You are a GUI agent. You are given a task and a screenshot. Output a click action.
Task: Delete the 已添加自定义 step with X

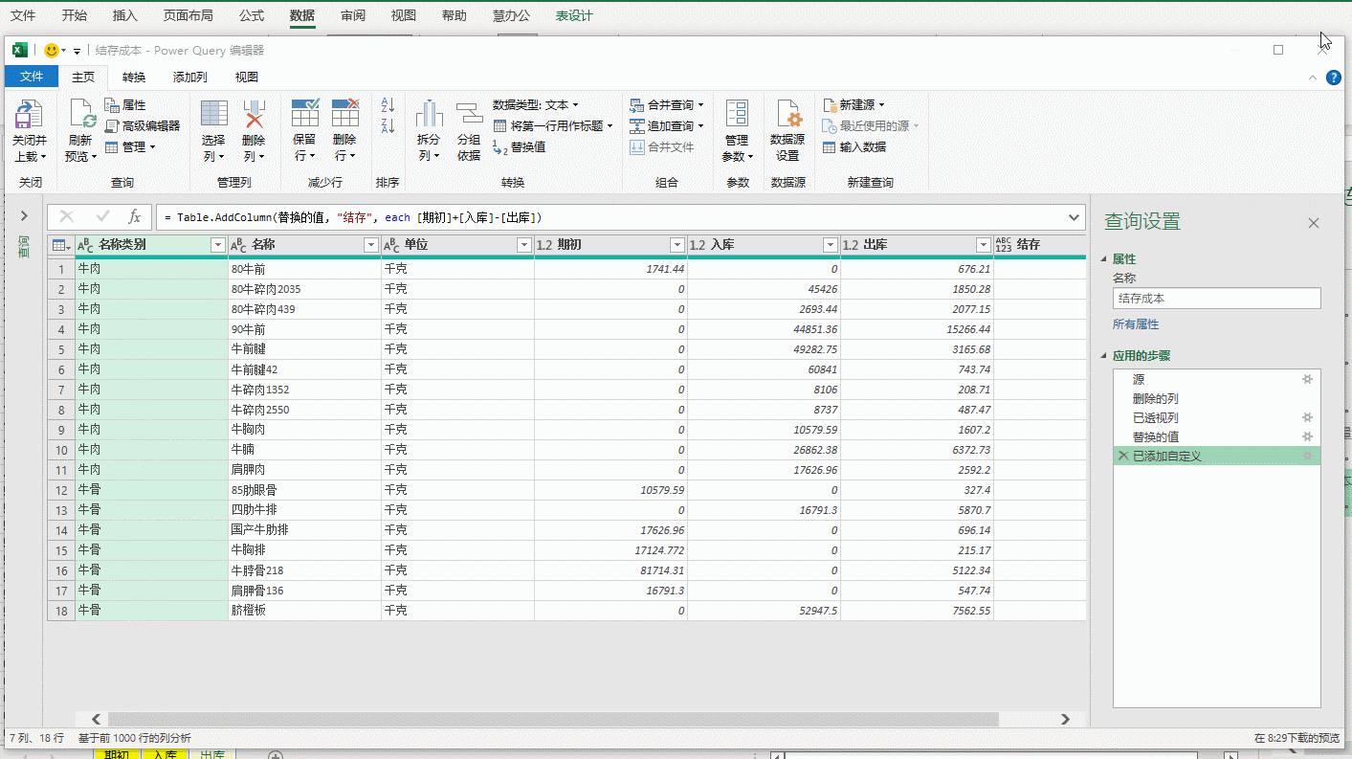tap(1123, 457)
